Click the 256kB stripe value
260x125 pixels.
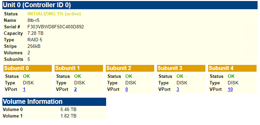[34, 46]
